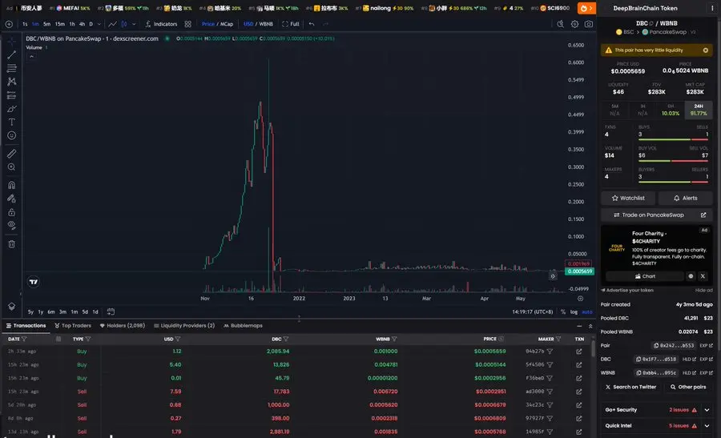Activate the zoom in tool

tap(11, 167)
